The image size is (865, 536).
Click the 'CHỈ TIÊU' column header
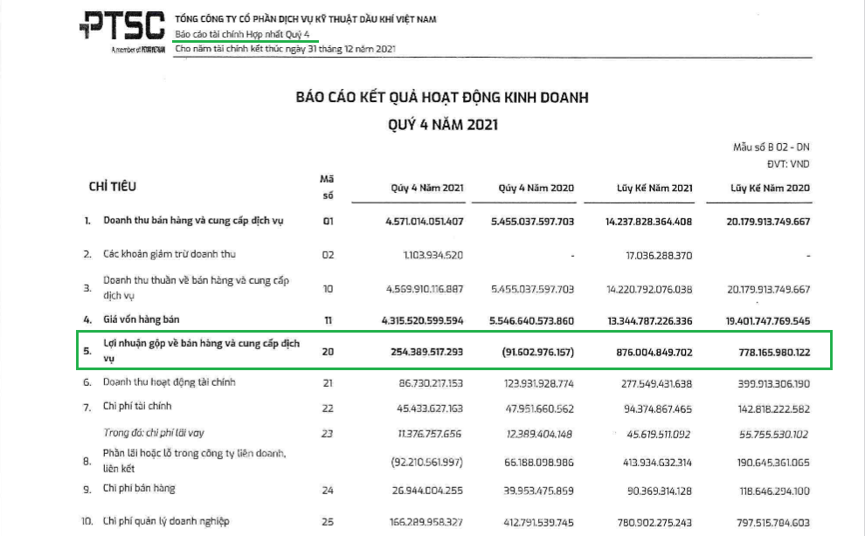pos(113,187)
